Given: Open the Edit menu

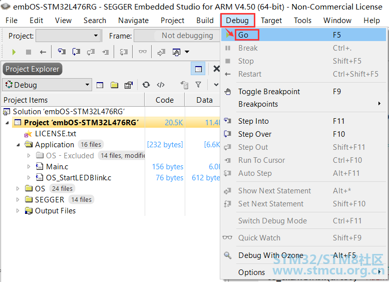Looking at the screenshot, I should pyautogui.click(x=36, y=21).
